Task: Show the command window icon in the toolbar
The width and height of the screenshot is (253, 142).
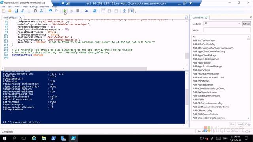Action: pos(125,11)
